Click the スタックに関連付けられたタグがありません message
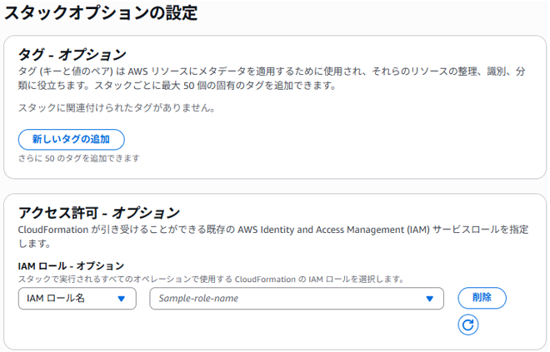 point(117,107)
